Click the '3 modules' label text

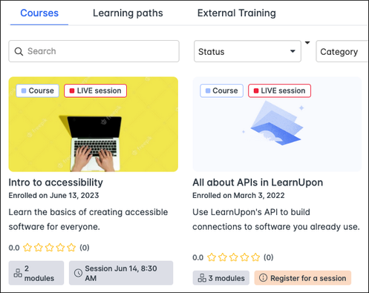pyautogui.click(x=226, y=278)
